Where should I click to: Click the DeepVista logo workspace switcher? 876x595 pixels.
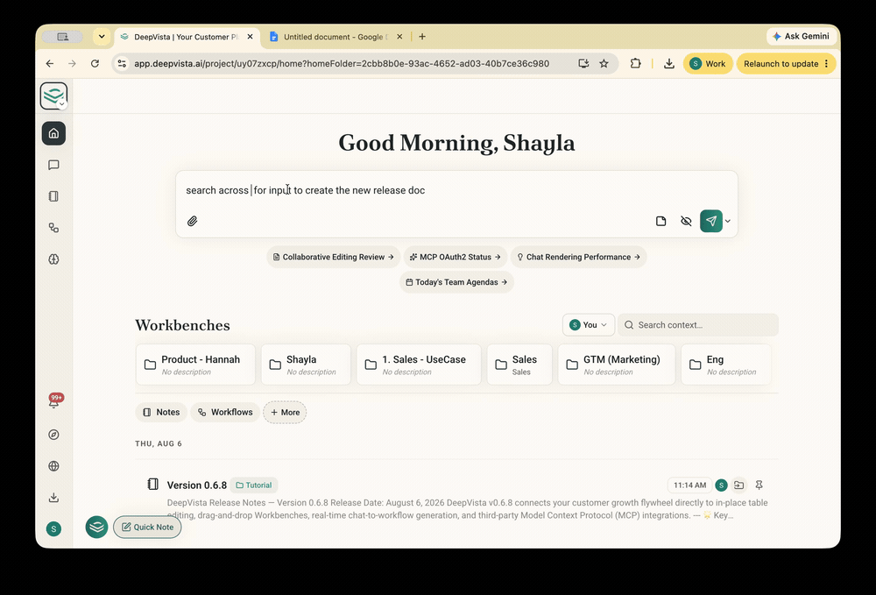[53, 96]
